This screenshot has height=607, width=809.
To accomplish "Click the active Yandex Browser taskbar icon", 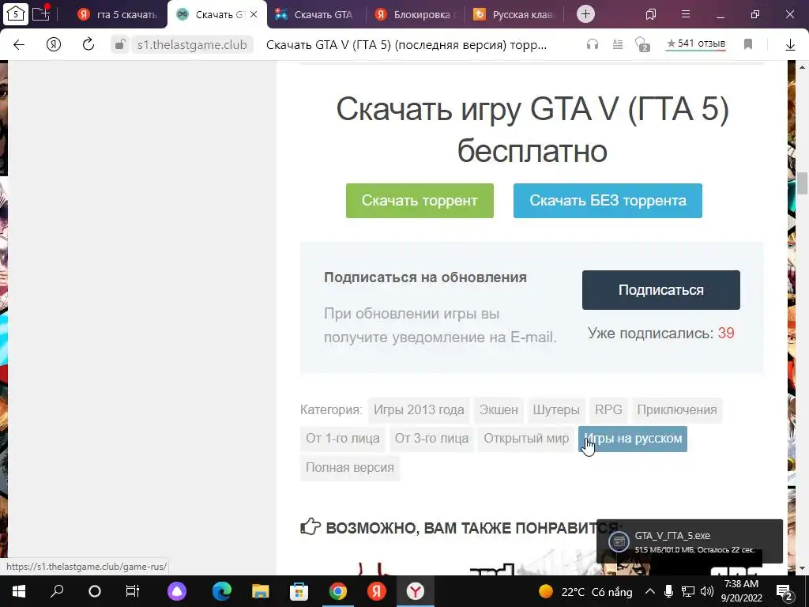I will [x=416, y=591].
